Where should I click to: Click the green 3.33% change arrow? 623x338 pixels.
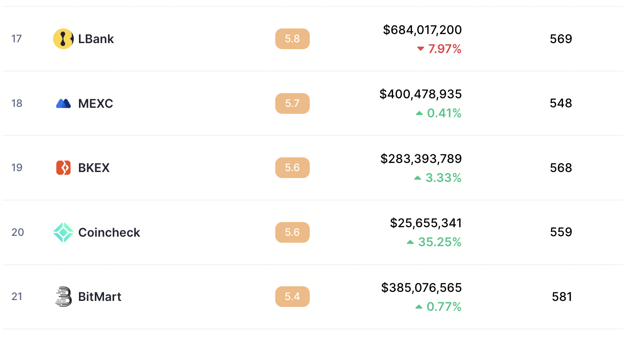[x=418, y=178]
